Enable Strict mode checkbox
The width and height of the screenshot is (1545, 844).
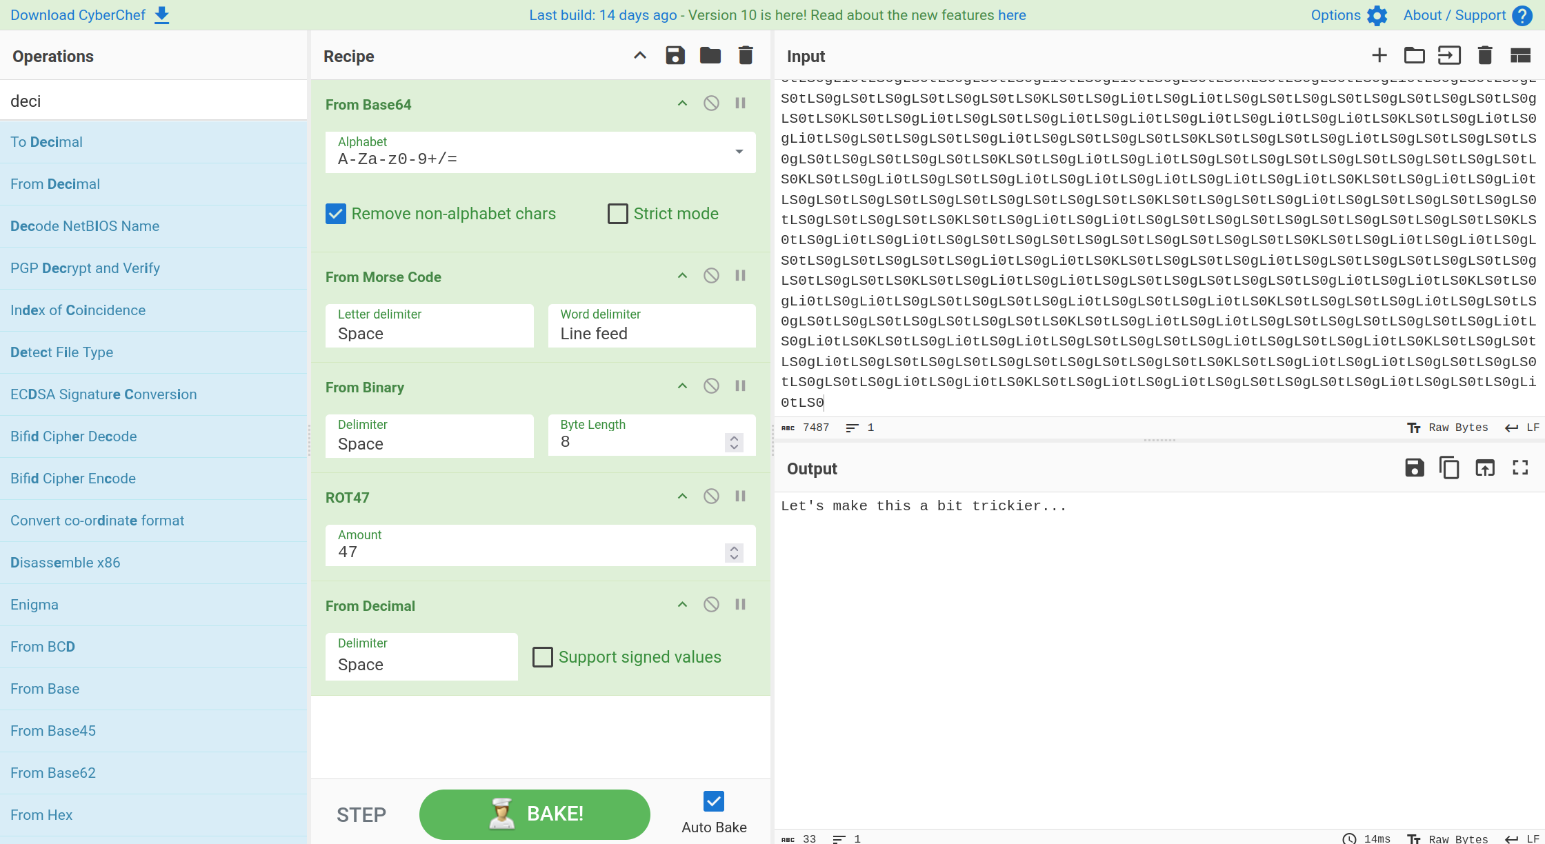(618, 214)
